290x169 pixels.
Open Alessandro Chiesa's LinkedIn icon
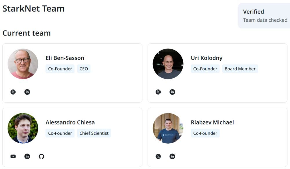pos(27,157)
